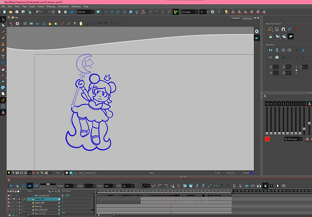312x217 pixels.
Task: Select the Brush tool in the tools sidebar
Action: coord(3,32)
